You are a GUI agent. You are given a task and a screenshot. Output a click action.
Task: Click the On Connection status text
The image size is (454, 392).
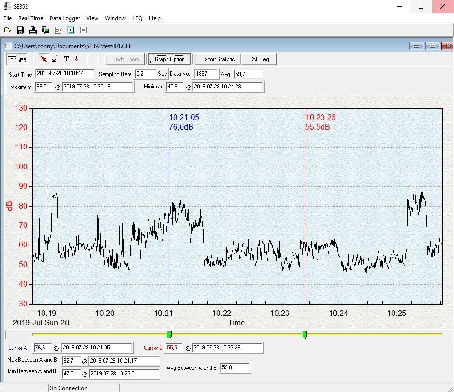pyautogui.click(x=68, y=388)
